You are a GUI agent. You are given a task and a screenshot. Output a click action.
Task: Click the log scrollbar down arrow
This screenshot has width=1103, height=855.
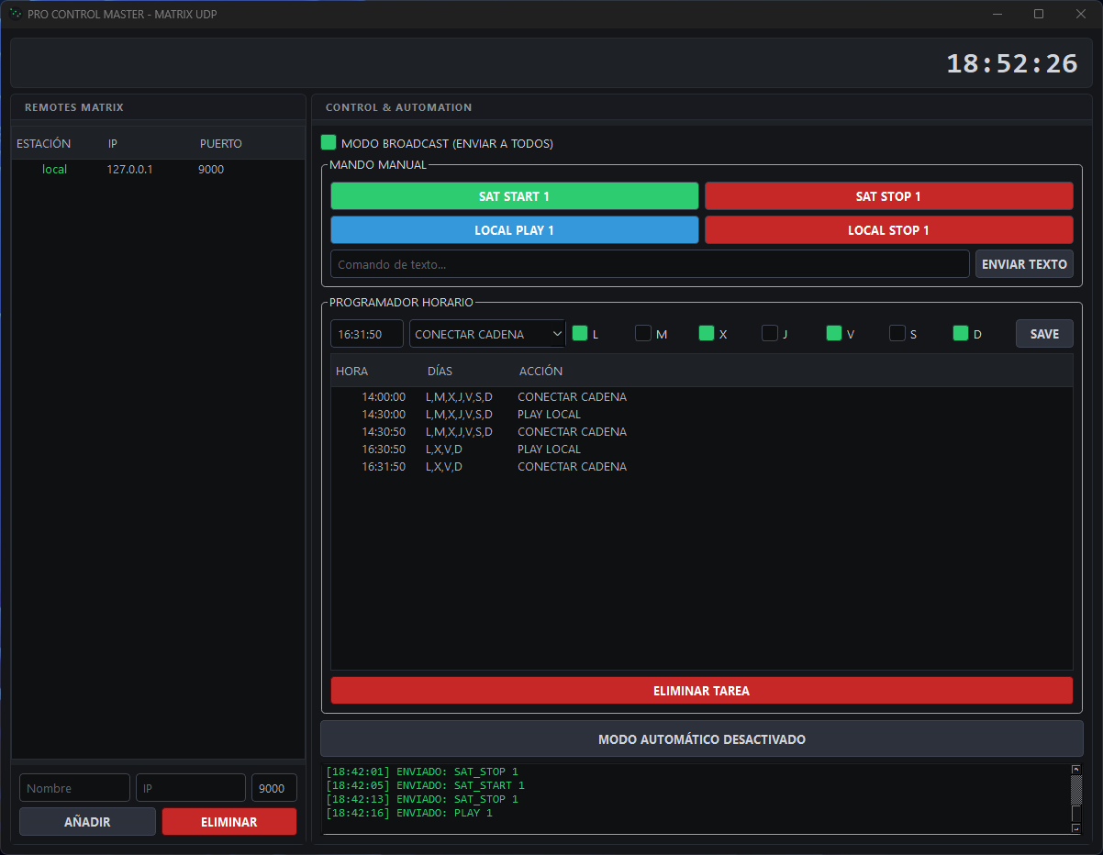[x=1076, y=828]
